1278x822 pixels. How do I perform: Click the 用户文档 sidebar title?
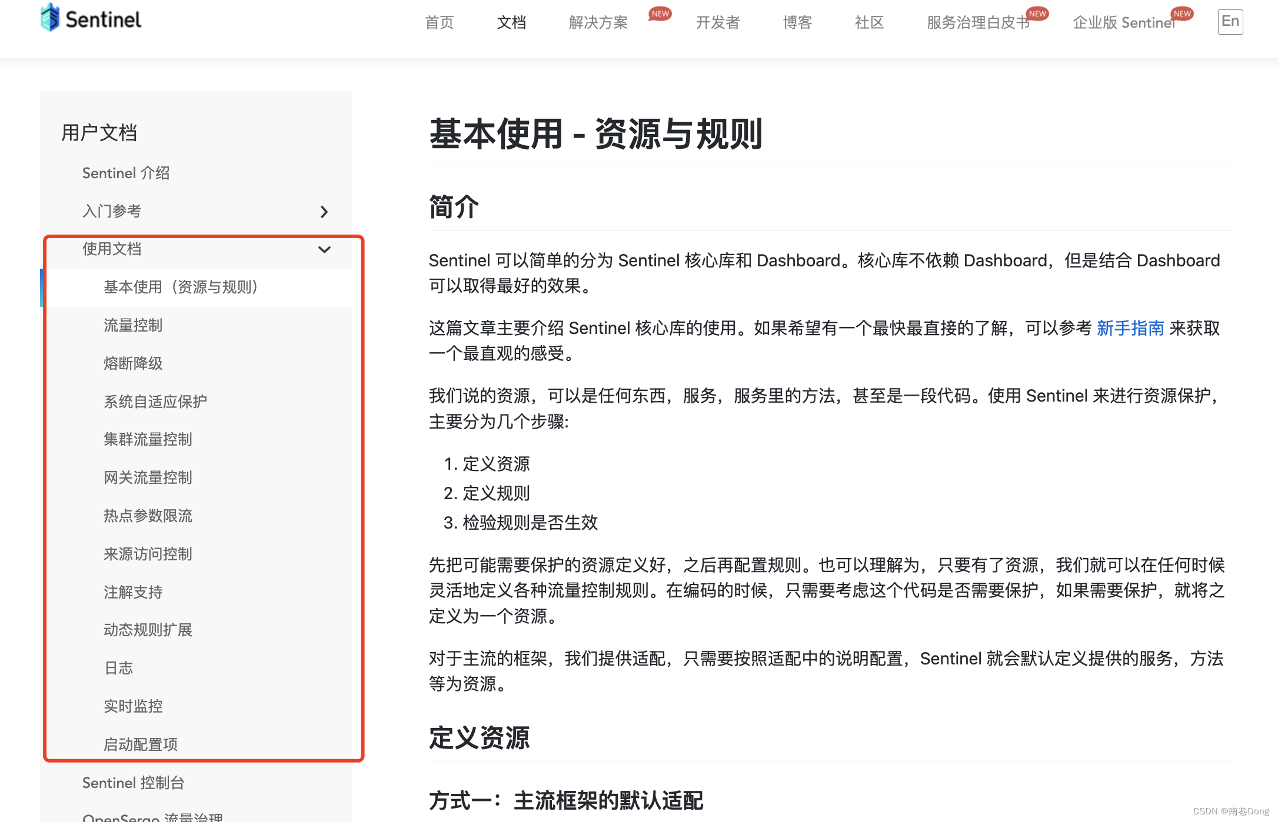(99, 133)
